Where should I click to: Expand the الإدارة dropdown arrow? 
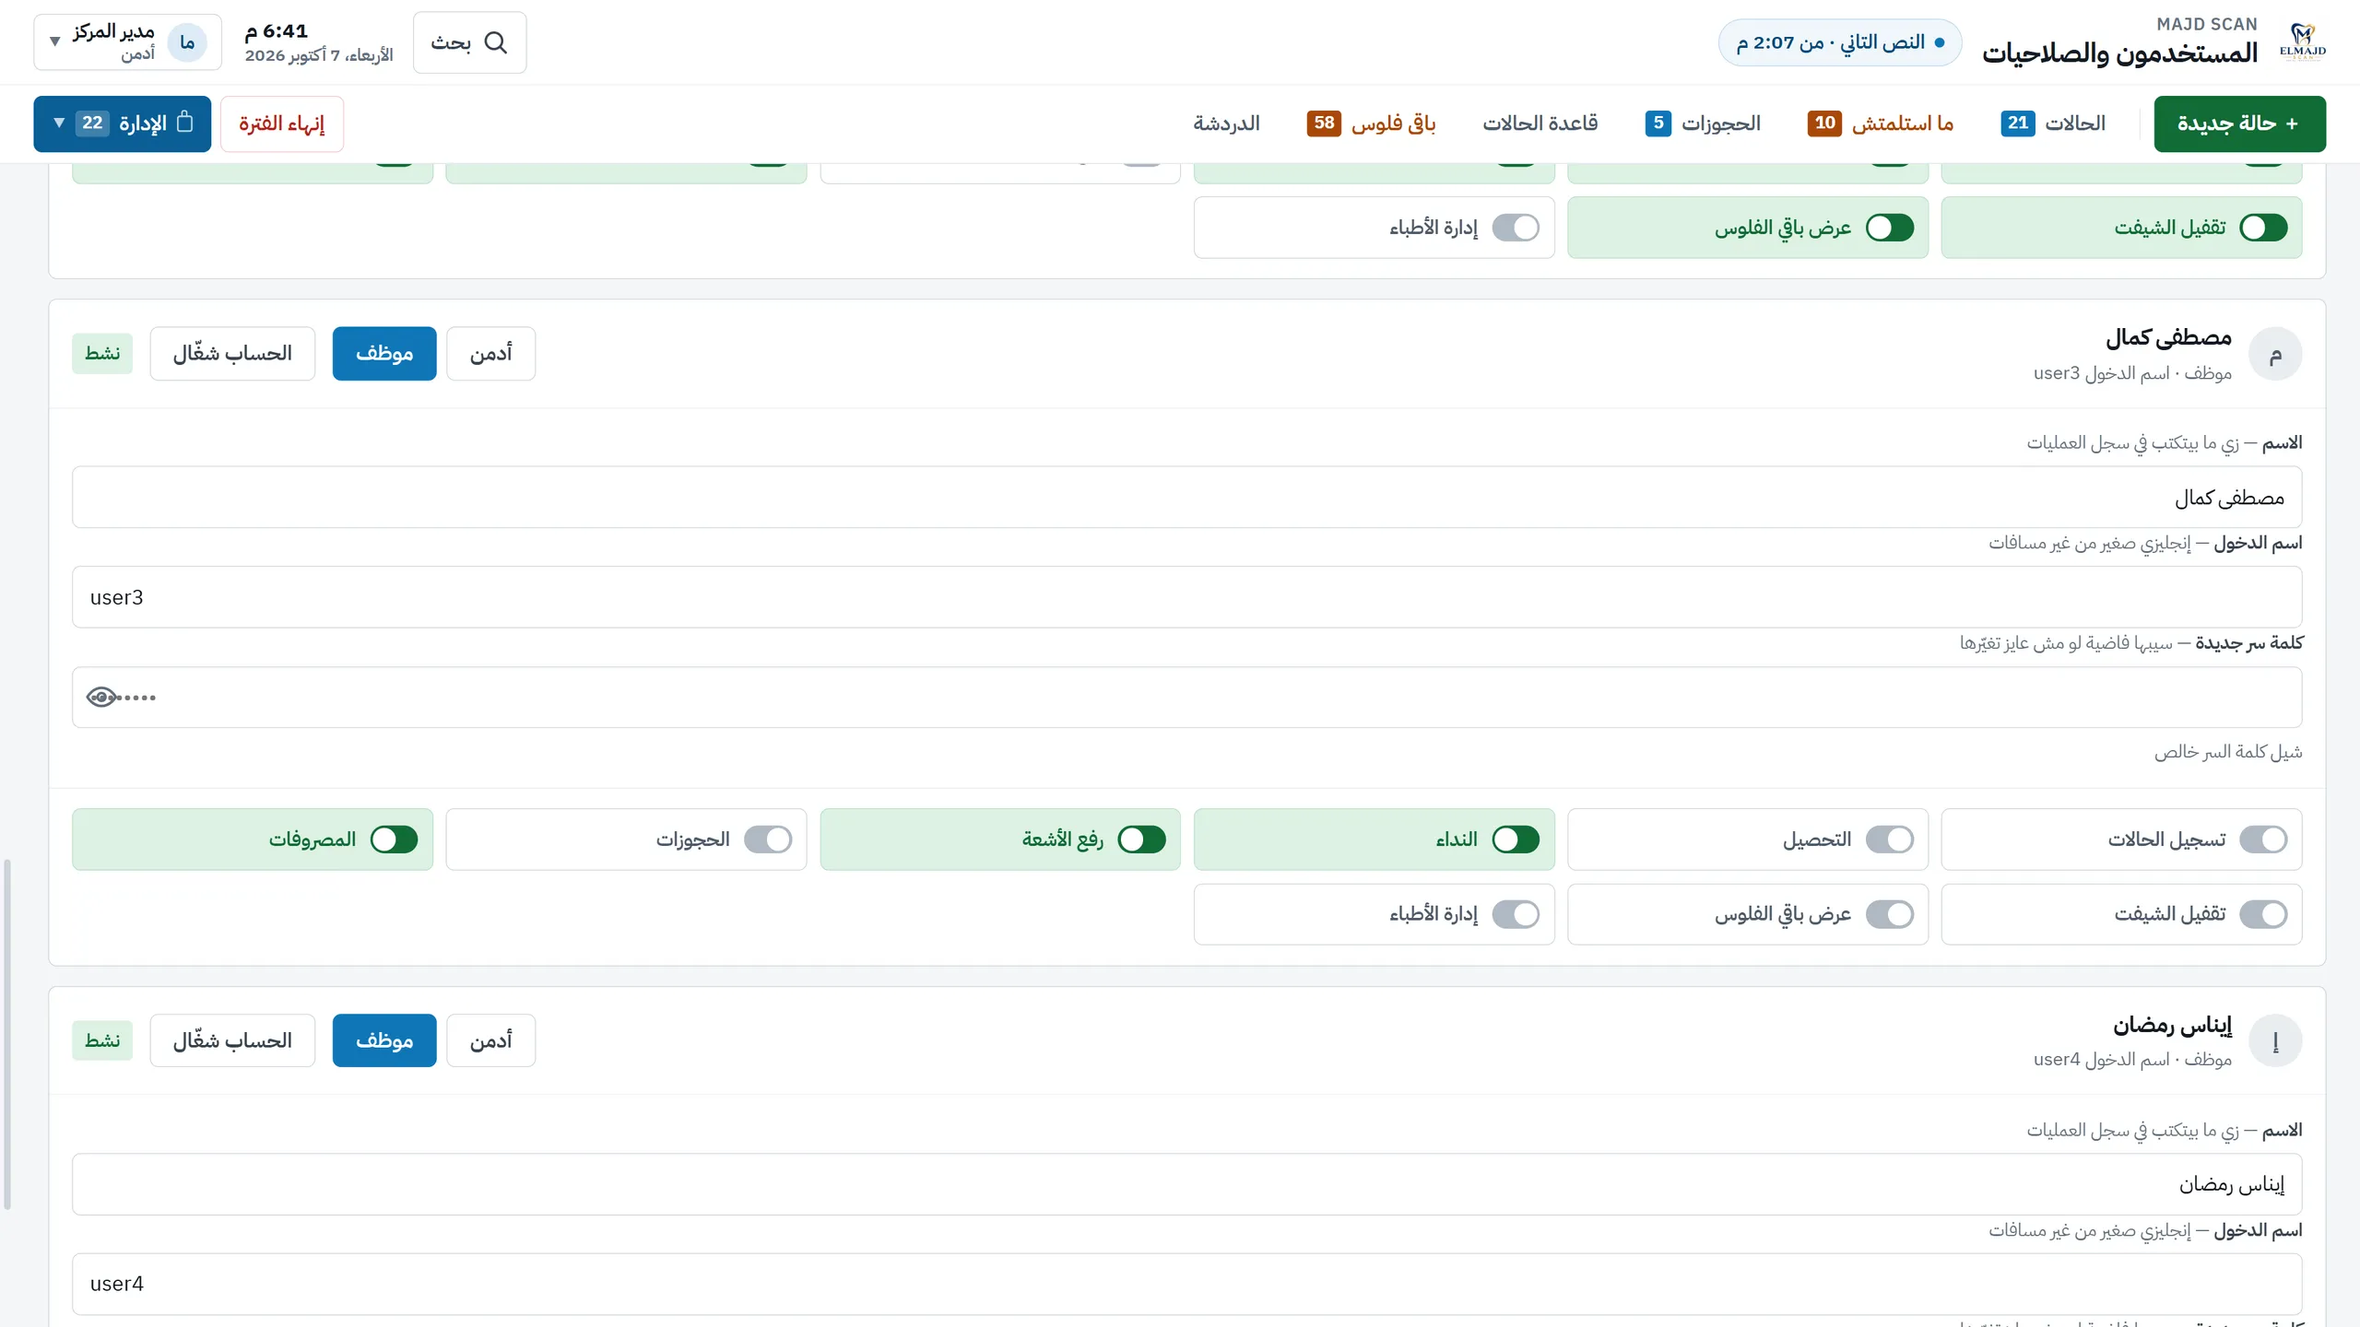pyautogui.click(x=59, y=123)
